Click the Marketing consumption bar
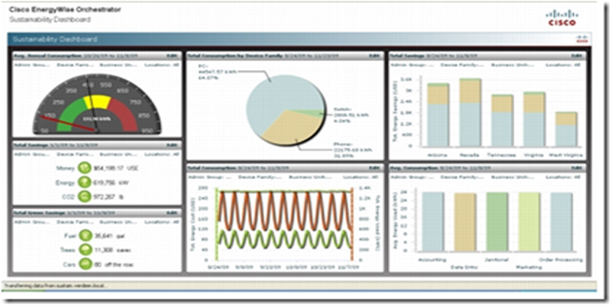611x305 pixels. coord(529,222)
